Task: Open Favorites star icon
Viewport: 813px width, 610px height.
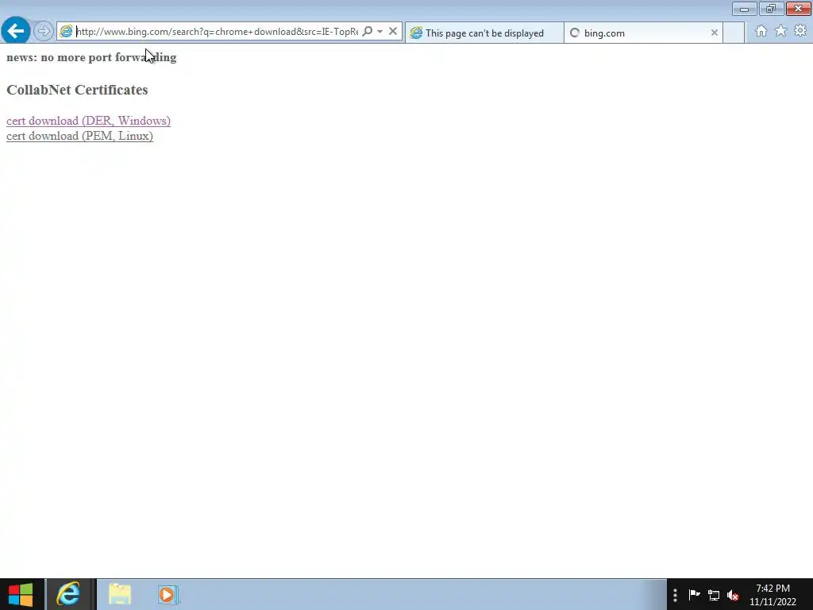Action: point(780,31)
